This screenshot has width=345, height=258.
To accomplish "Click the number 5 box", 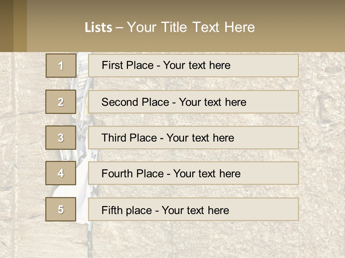I will click(61, 209).
